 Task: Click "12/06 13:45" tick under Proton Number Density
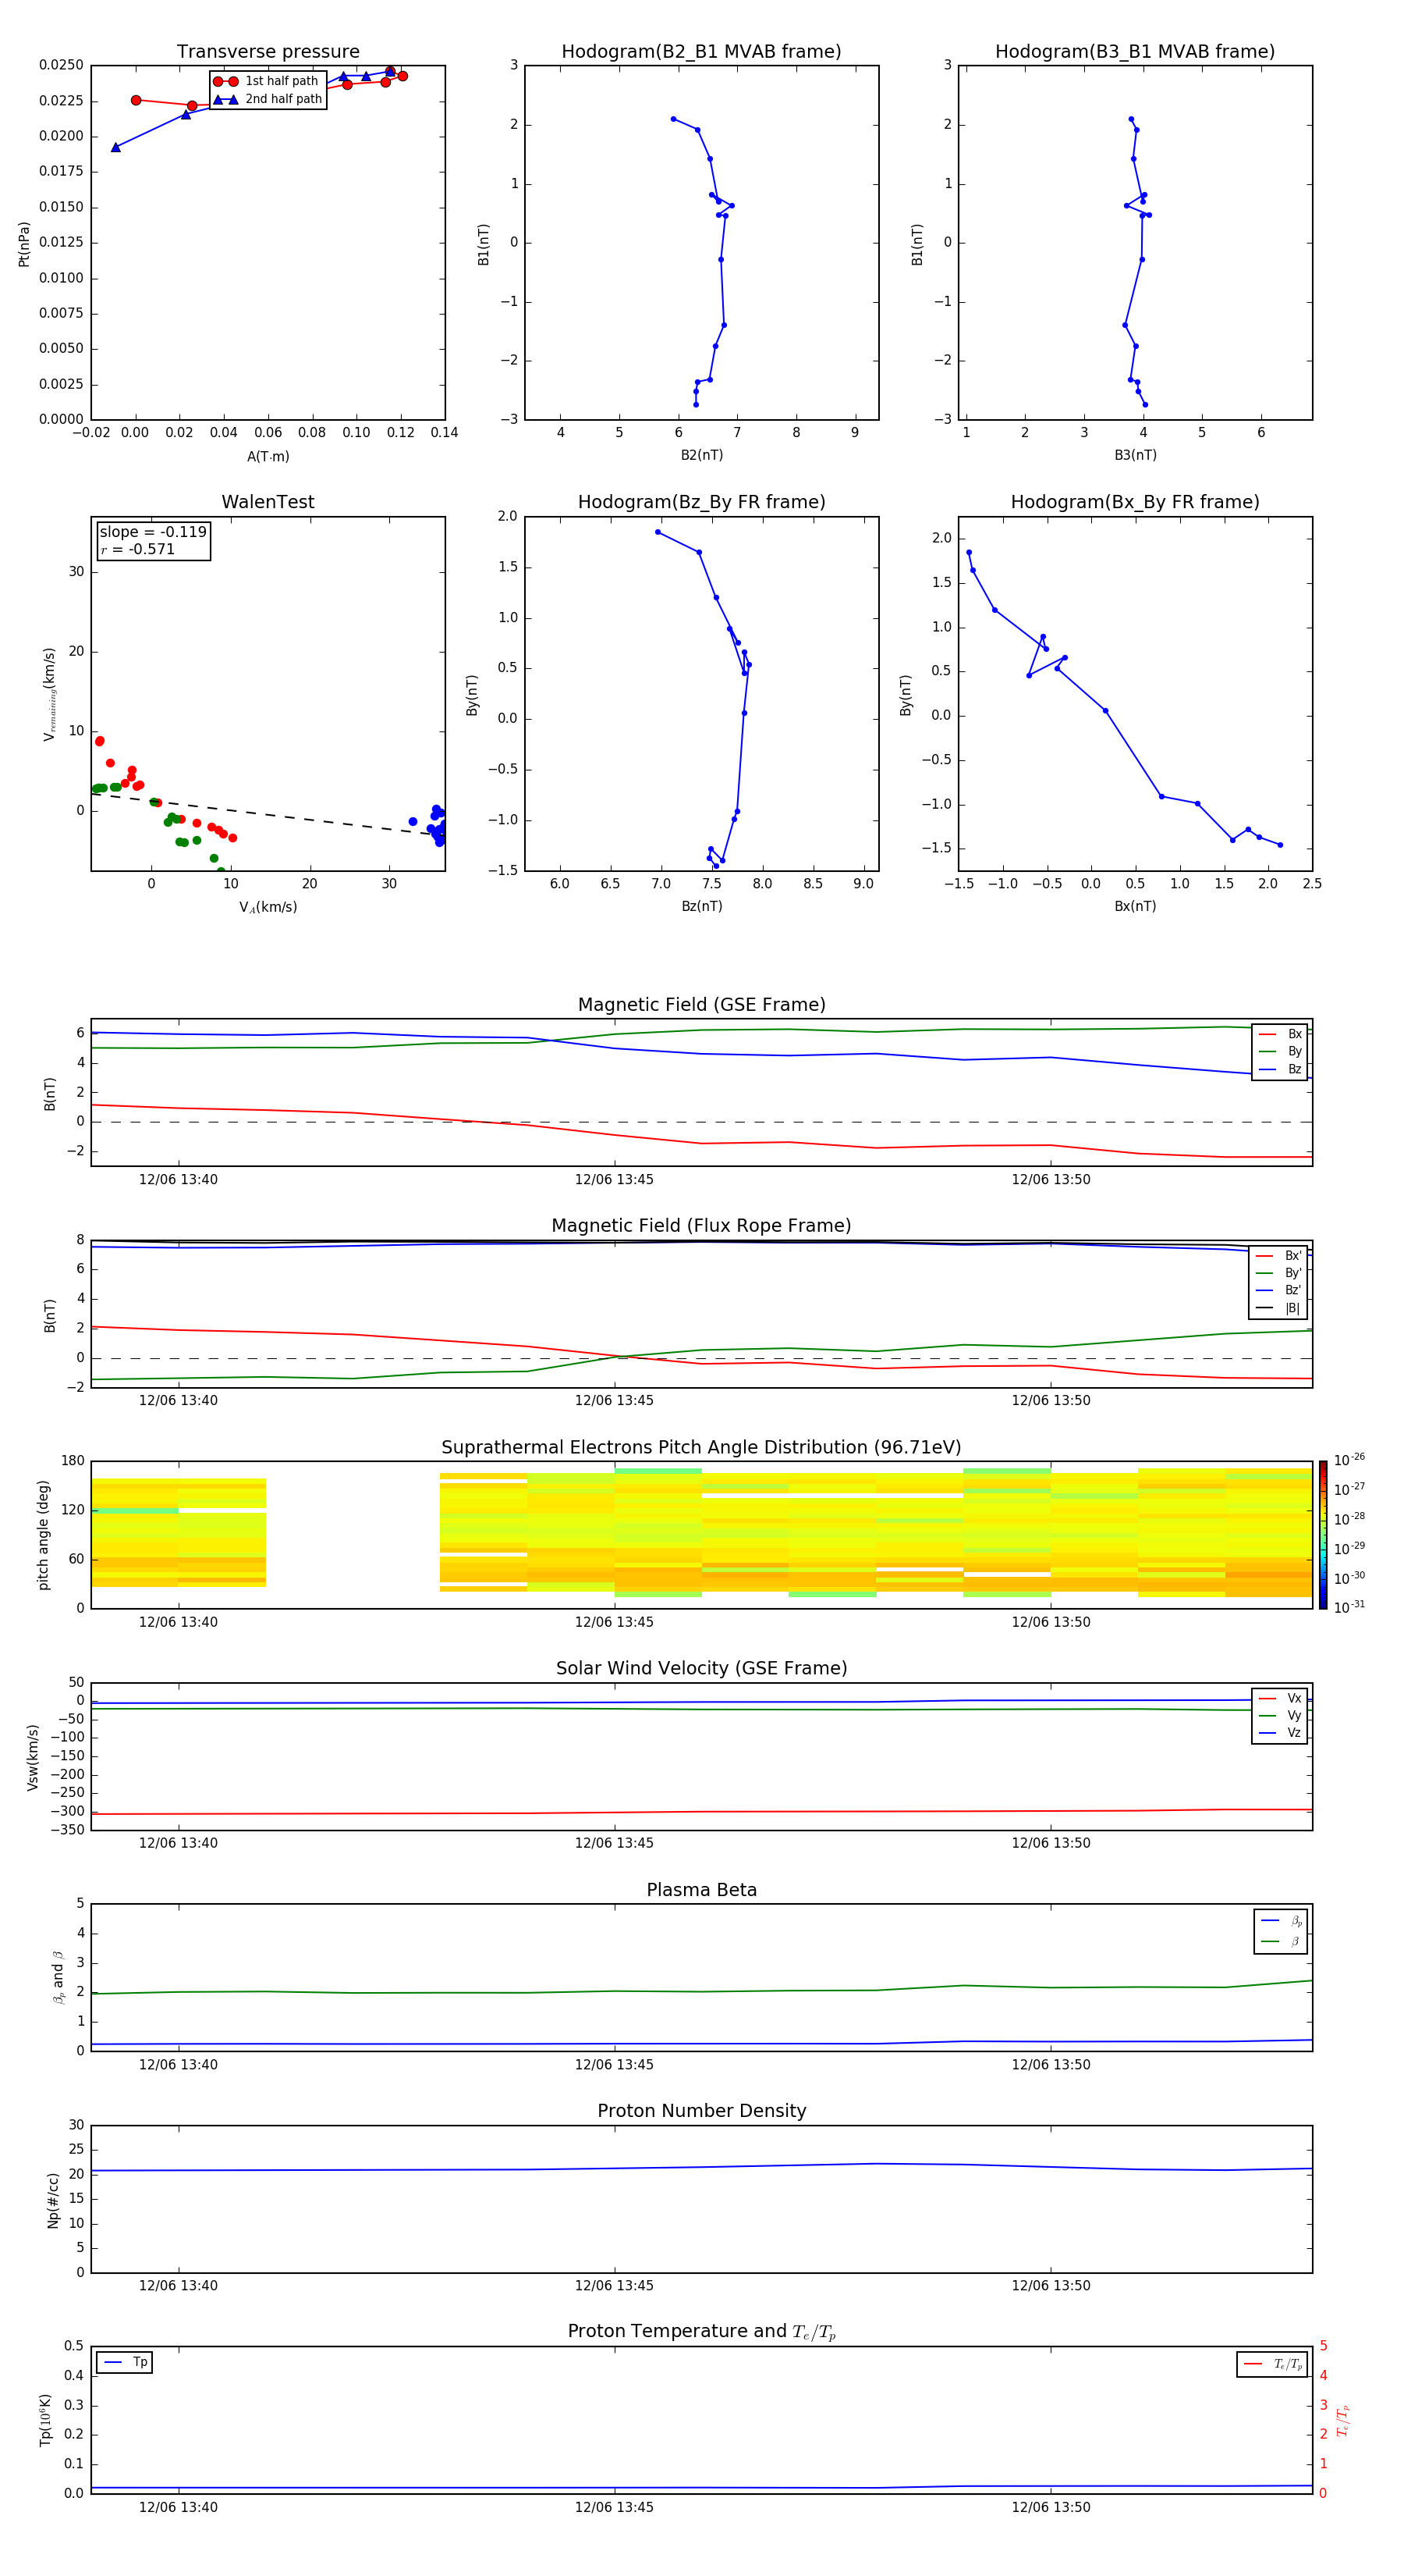(614, 2286)
